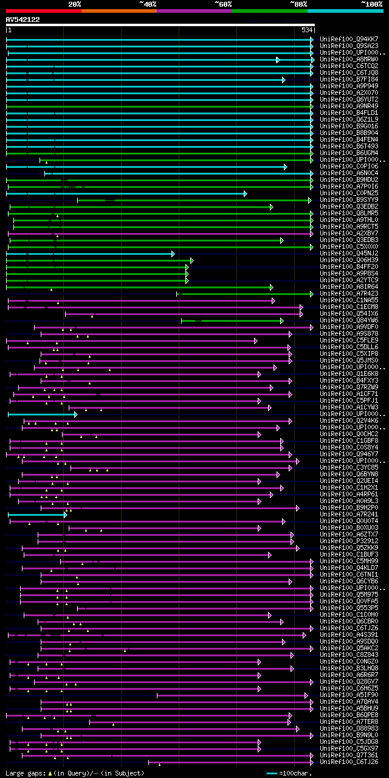Open hit UniRef100_Q2V4K6
Image resolution: width=389 pixels, height=778 pixels.
(x=350, y=420)
